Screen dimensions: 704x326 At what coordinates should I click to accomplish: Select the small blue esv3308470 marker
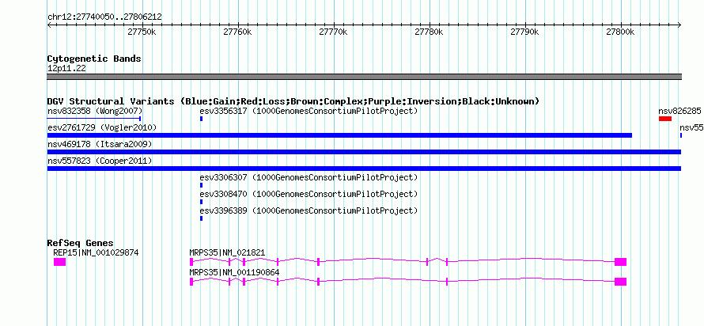201,202
